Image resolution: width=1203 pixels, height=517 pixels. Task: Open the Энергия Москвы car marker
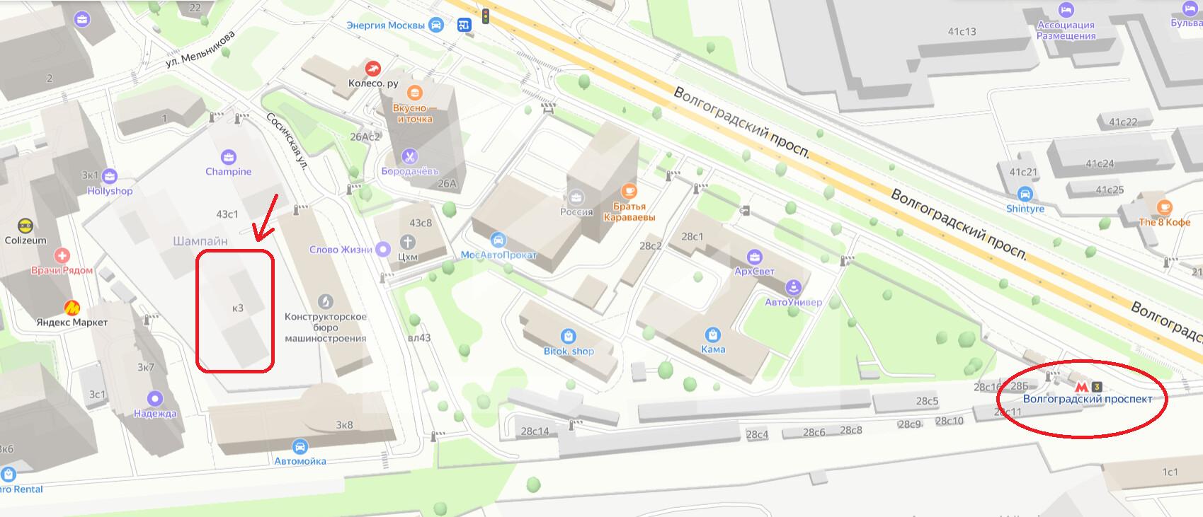pyautogui.click(x=437, y=25)
